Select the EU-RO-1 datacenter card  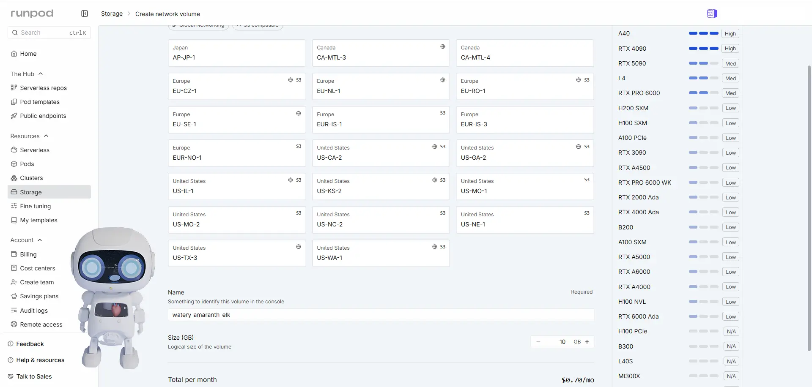525,86
